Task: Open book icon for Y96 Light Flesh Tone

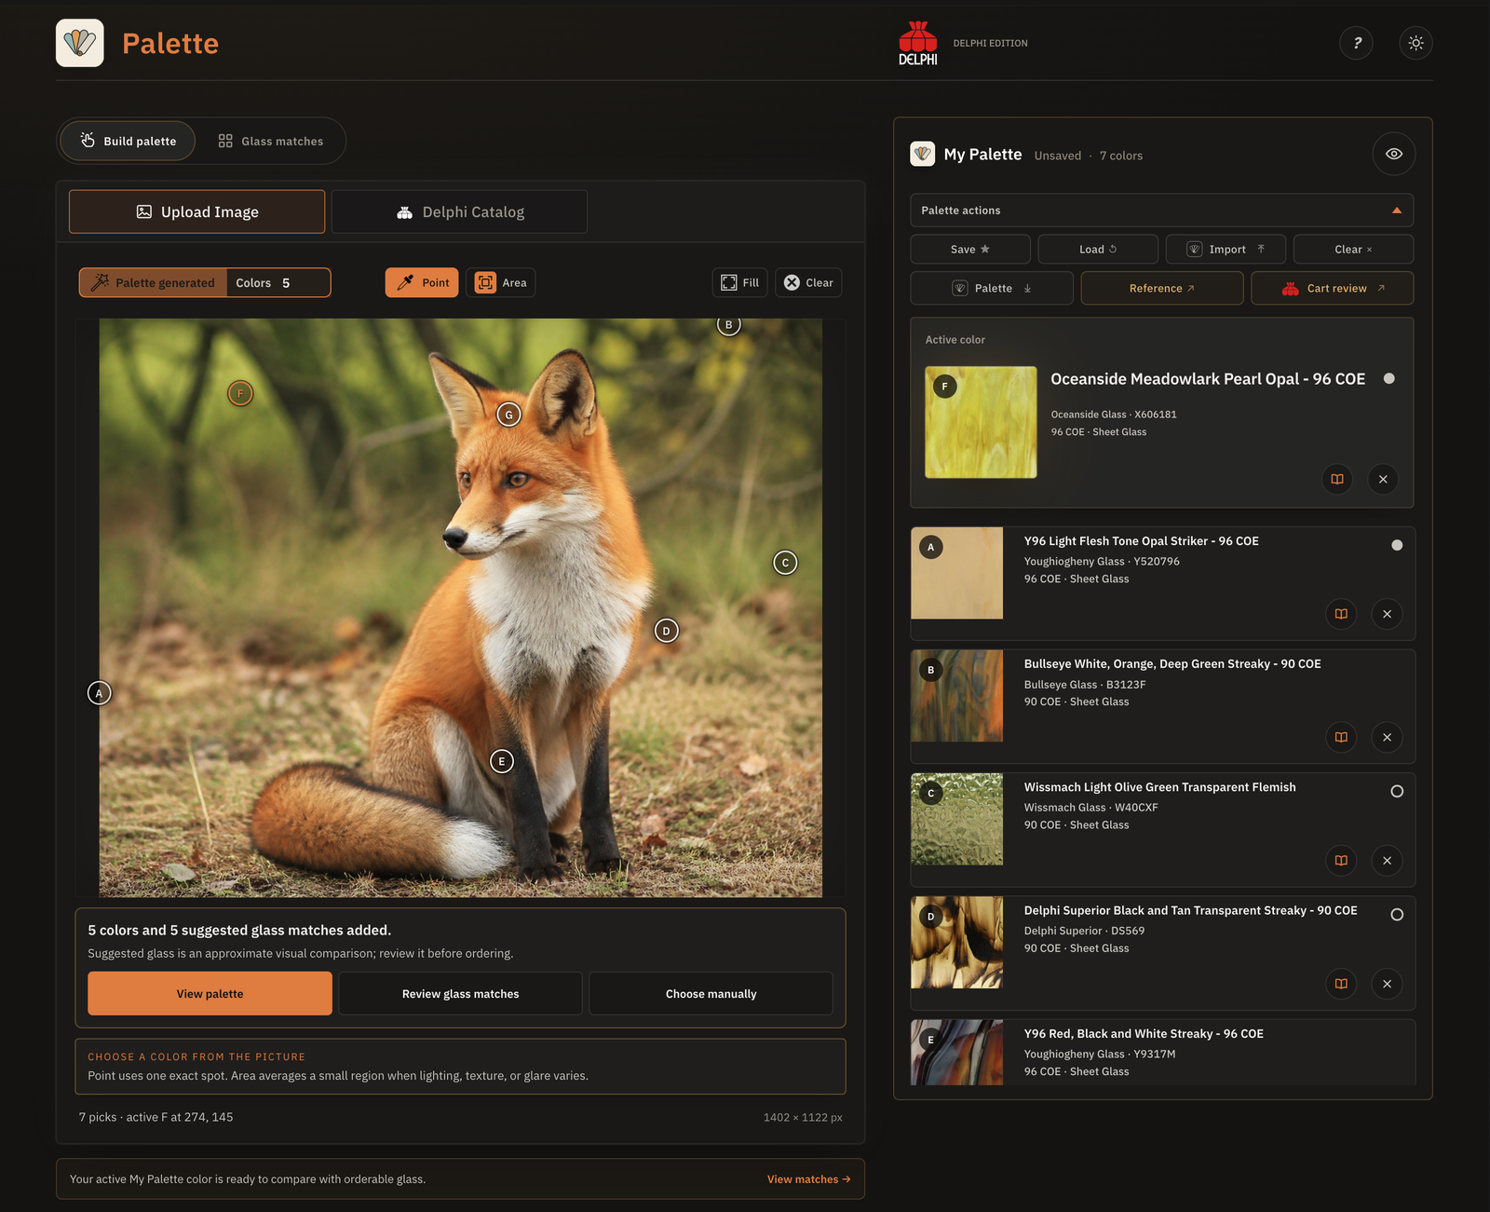Action: (1341, 614)
